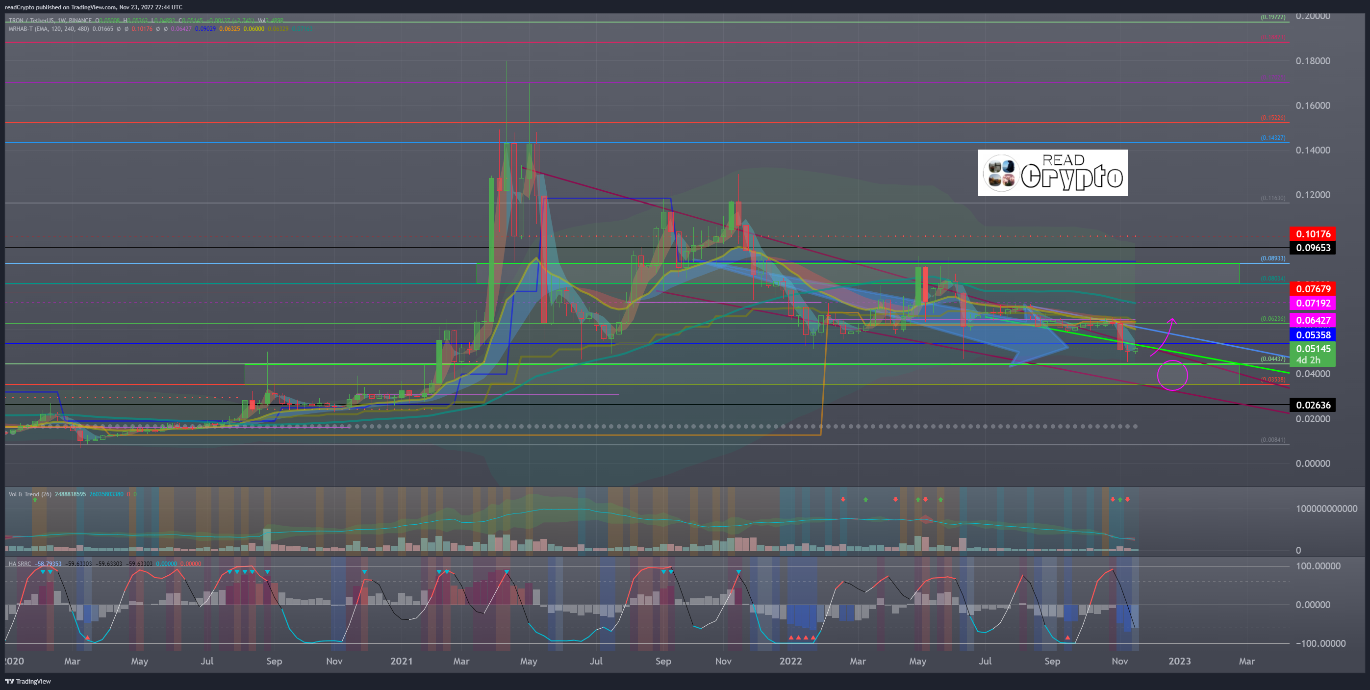This screenshot has height=690, width=1370.
Task: Click the blue 0.09029 indicator value
Action: click(205, 29)
